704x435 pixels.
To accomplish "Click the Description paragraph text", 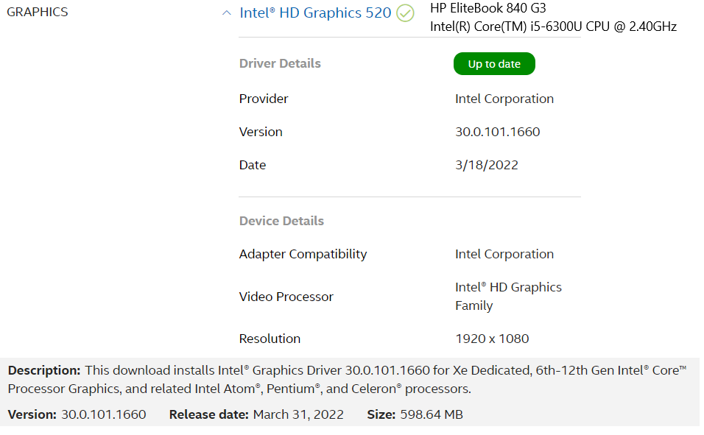I will (x=347, y=379).
